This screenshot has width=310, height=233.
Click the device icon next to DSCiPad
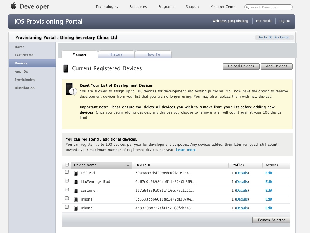click(76, 173)
